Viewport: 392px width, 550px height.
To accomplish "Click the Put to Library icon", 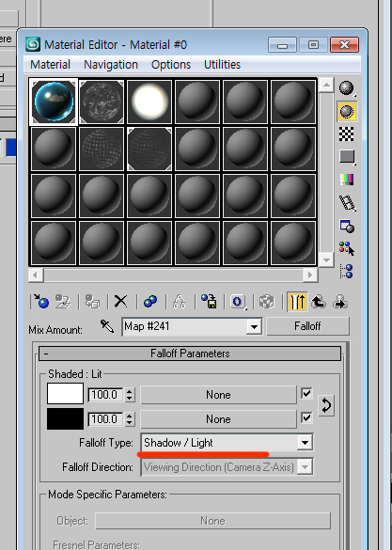I will 209,302.
